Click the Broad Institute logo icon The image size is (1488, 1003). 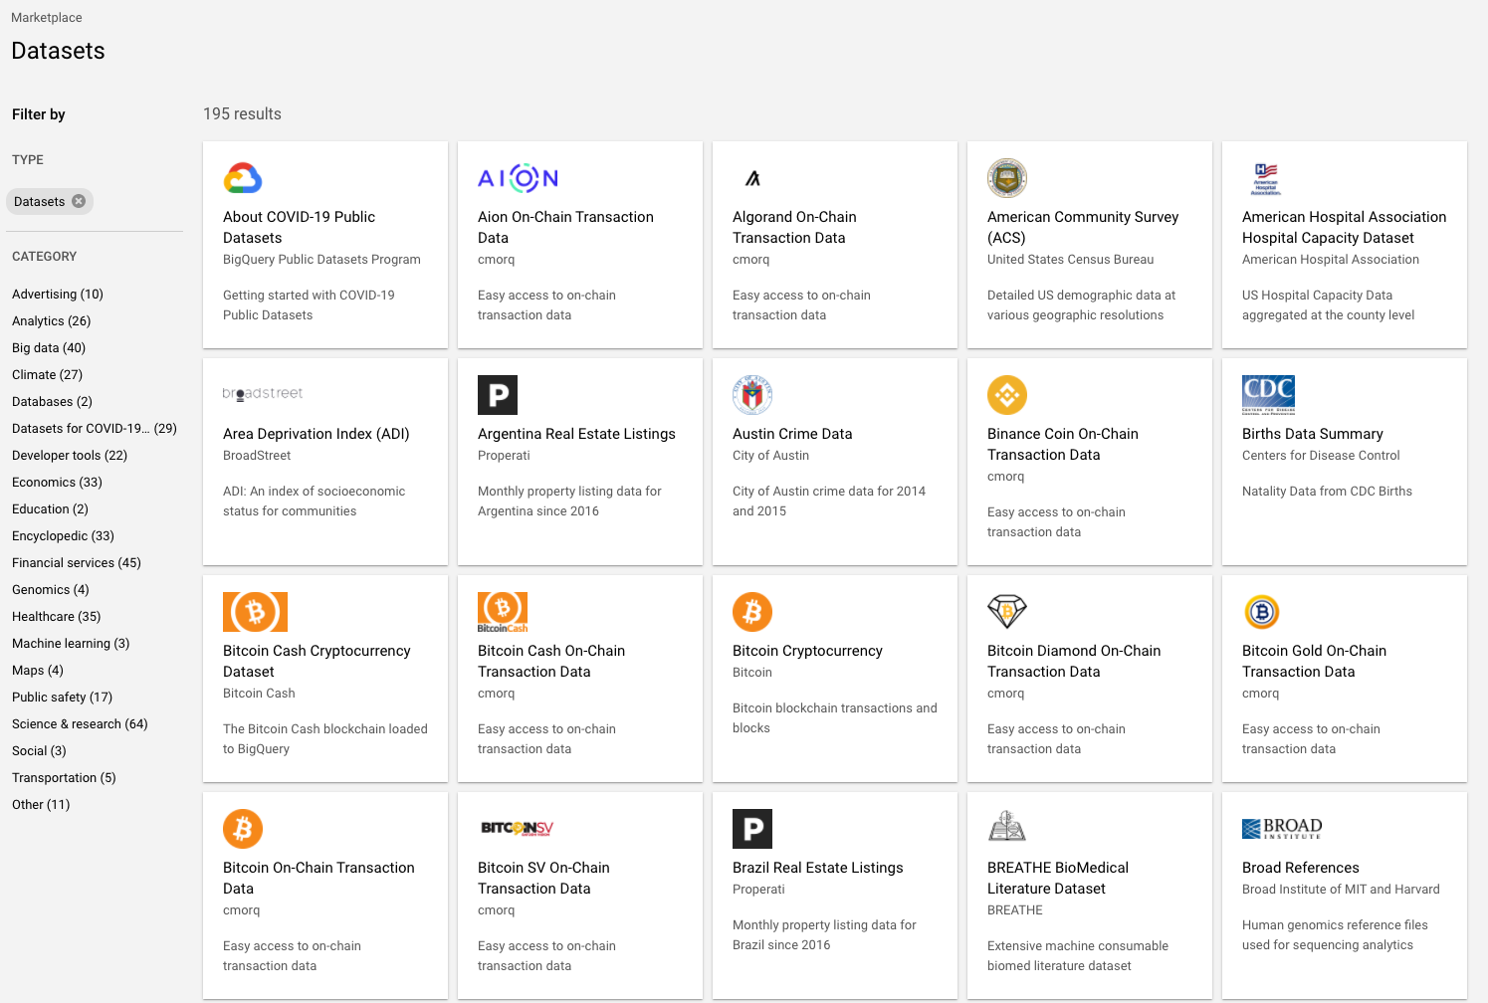pos(1282,829)
